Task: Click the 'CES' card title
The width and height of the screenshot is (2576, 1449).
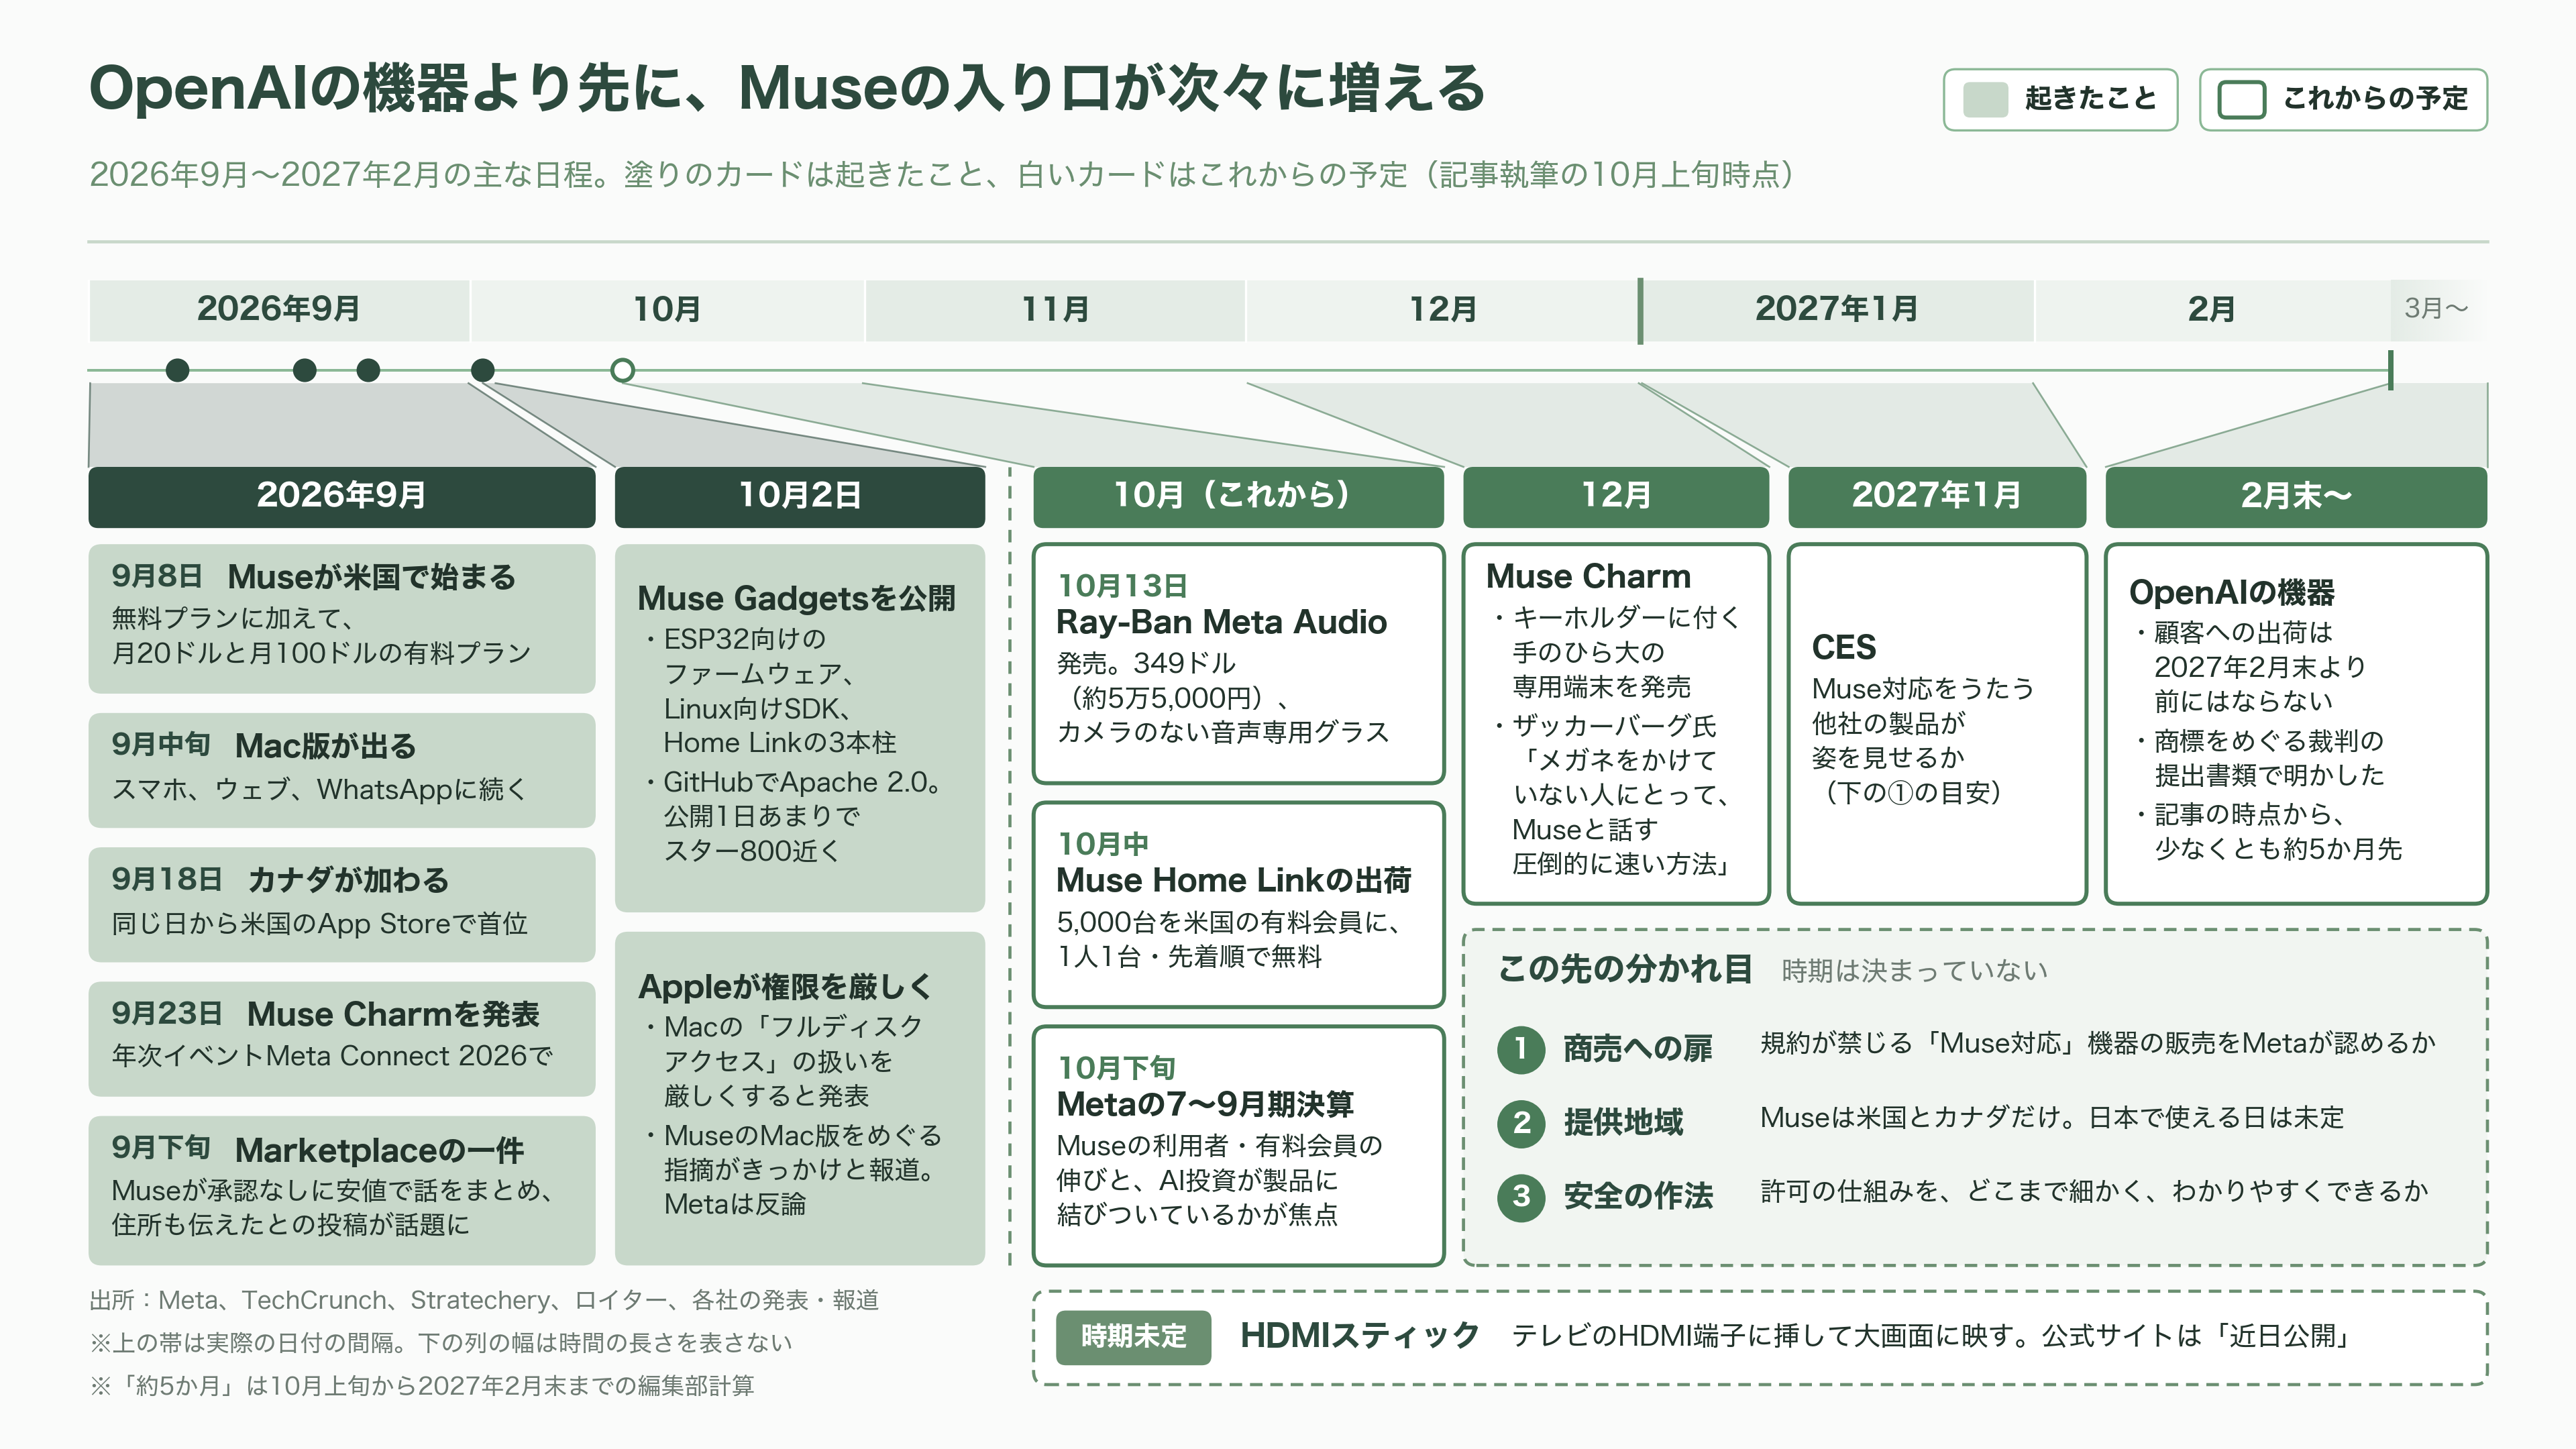Action: (1844, 648)
